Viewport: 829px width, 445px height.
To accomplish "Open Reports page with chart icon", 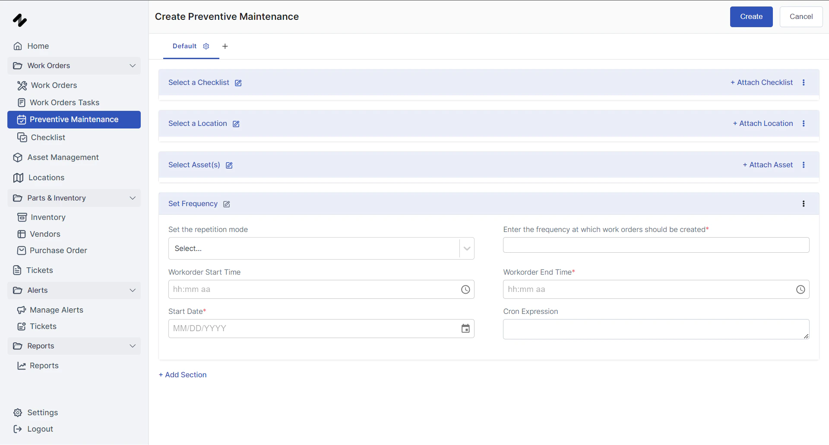I will 74,366.
